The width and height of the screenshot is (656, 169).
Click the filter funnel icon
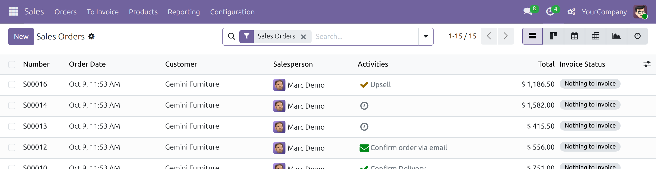247,36
